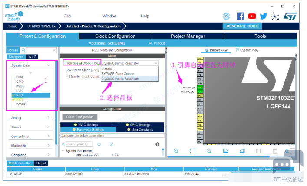Select RCC in the System Core list
307x186 pixels.
(x=31, y=95)
